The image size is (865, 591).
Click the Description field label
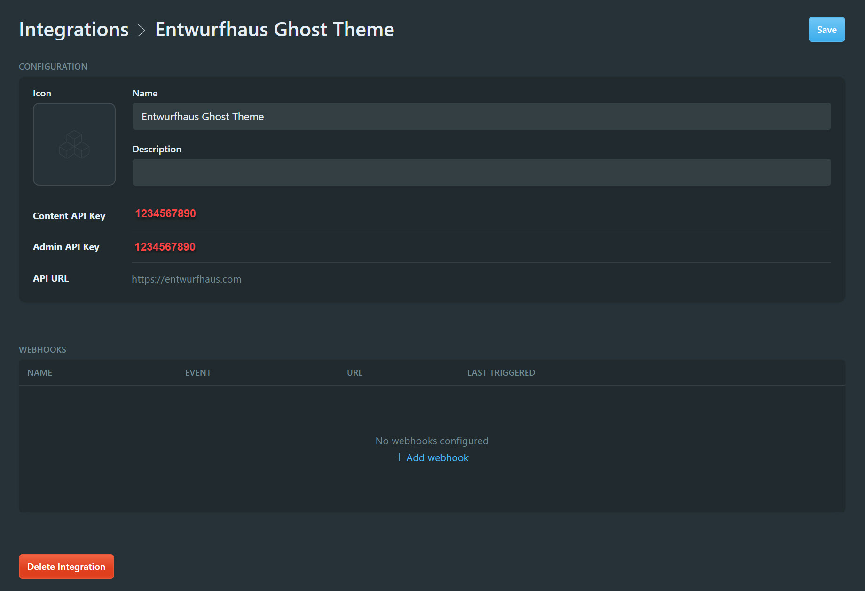click(x=157, y=149)
